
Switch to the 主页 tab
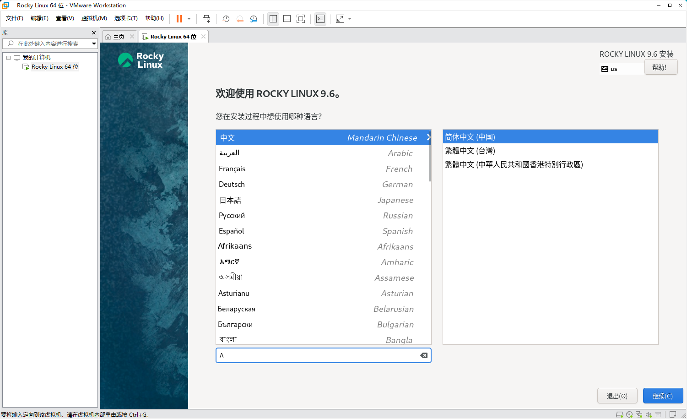(119, 36)
